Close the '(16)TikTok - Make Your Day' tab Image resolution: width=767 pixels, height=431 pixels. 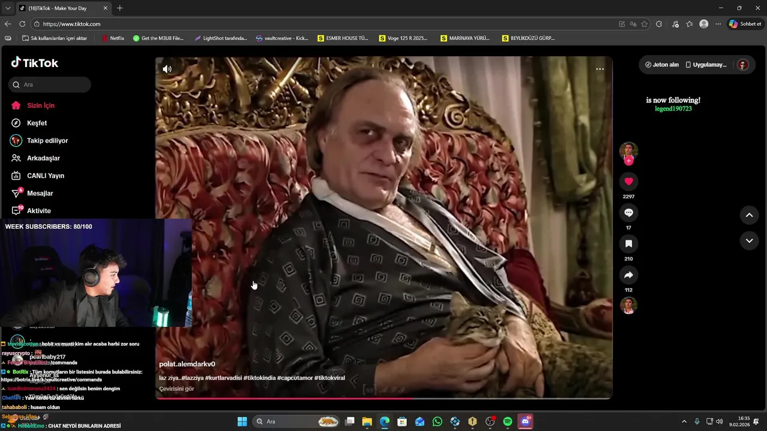[x=105, y=8]
